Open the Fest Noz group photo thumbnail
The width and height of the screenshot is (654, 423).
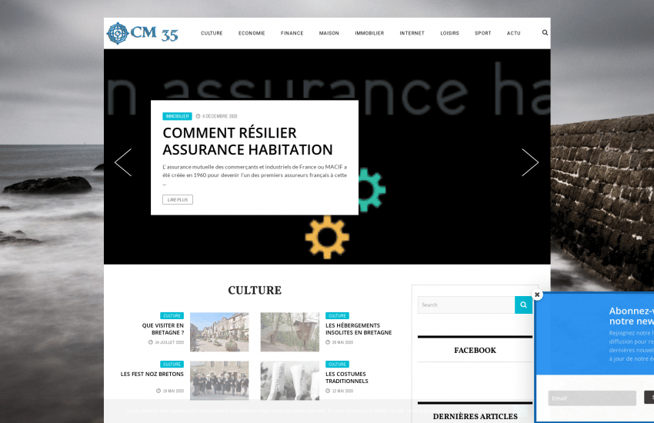click(219, 381)
